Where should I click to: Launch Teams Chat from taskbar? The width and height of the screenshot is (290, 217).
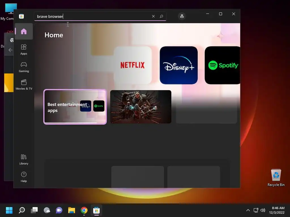pos(59,210)
